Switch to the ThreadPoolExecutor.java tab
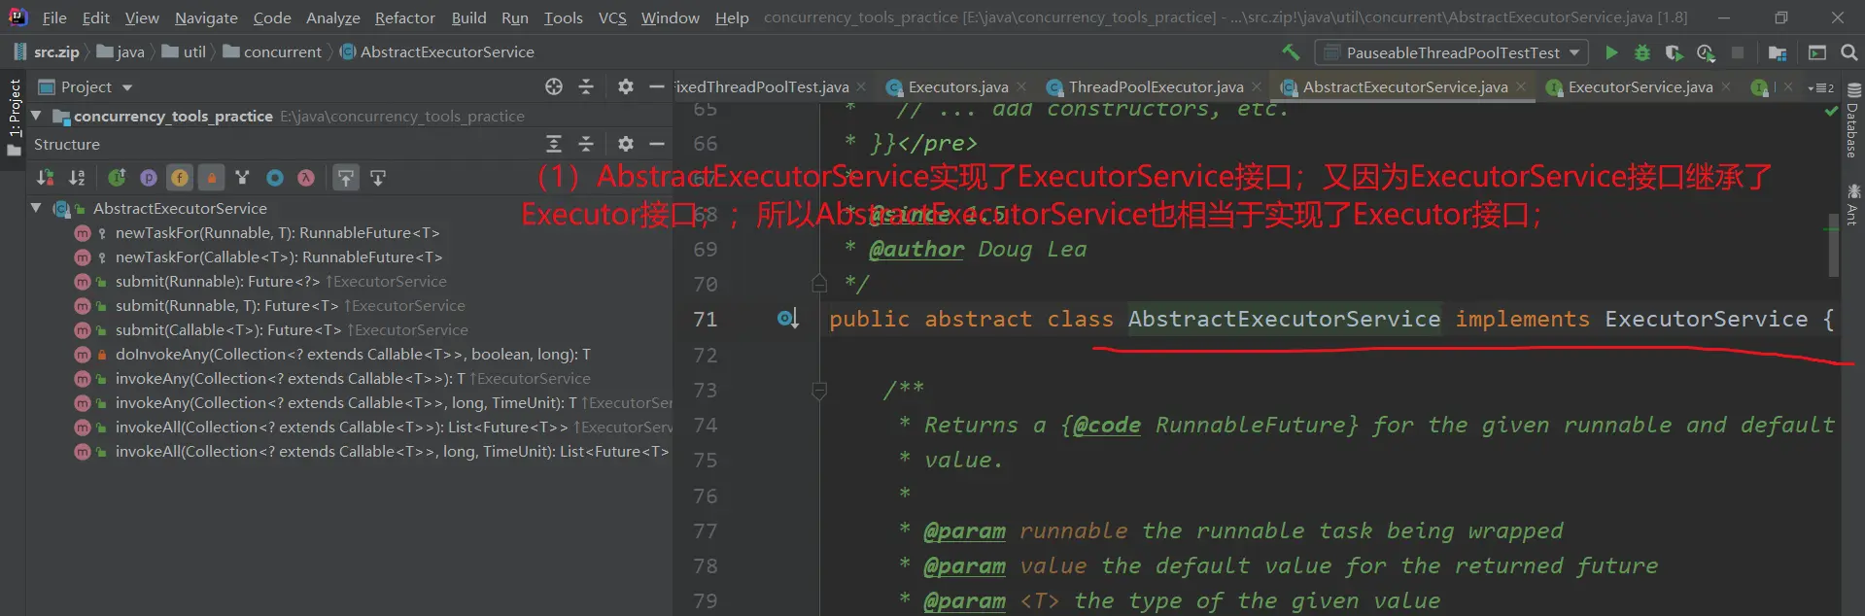Screen dimensions: 1865x616 coord(1155,87)
